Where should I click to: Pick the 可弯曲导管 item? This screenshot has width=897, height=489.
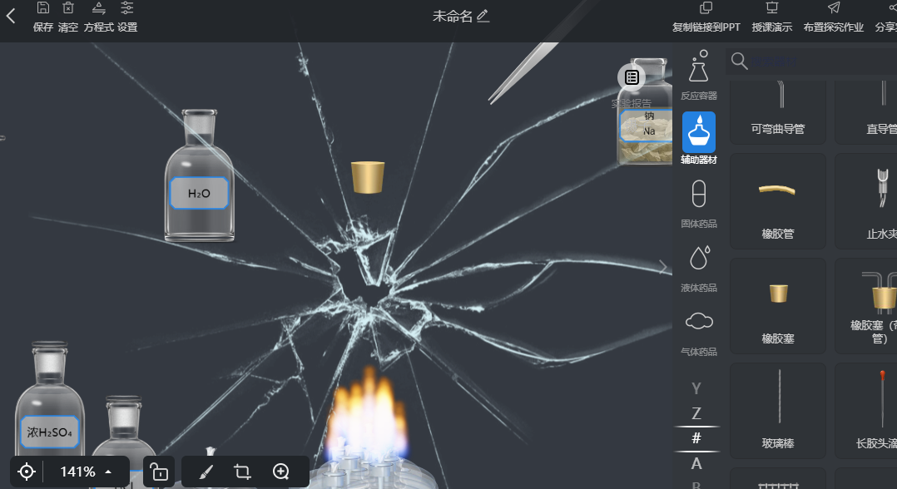(x=778, y=111)
